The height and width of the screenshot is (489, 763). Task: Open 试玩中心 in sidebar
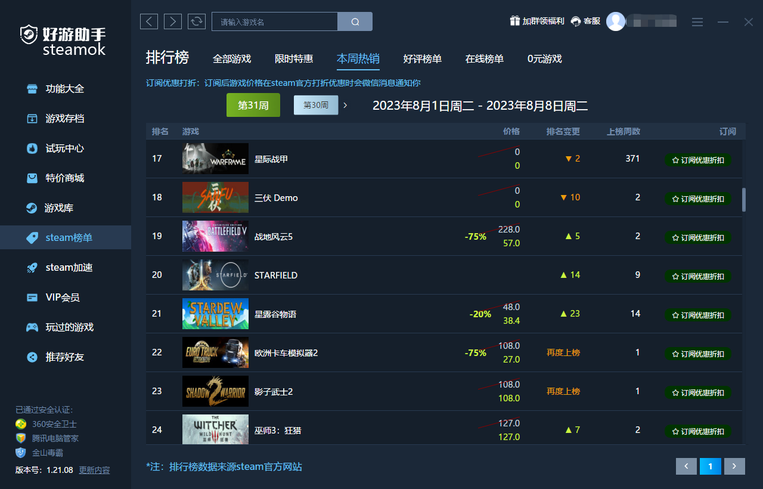pos(66,148)
